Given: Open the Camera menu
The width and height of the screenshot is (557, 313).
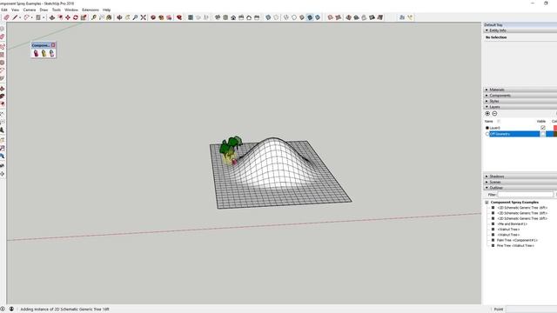Looking at the screenshot, I should click(x=30, y=10).
